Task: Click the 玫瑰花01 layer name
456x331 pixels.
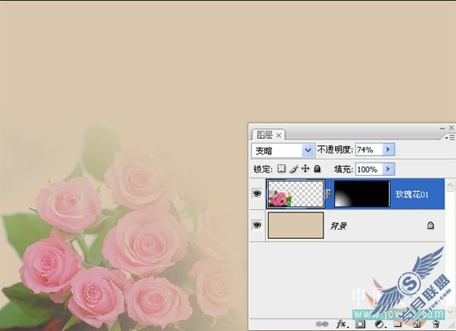Action: pyautogui.click(x=412, y=194)
